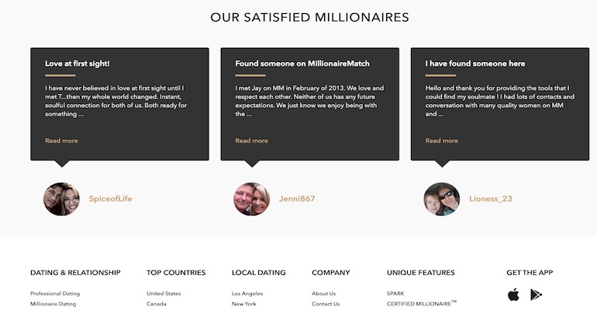Open the Contact Us page link

click(x=326, y=304)
